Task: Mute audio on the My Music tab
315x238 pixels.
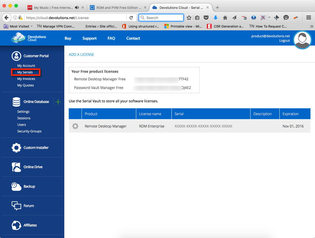Action: coord(77,8)
